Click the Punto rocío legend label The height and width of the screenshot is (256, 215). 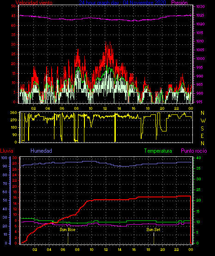coord(194,151)
